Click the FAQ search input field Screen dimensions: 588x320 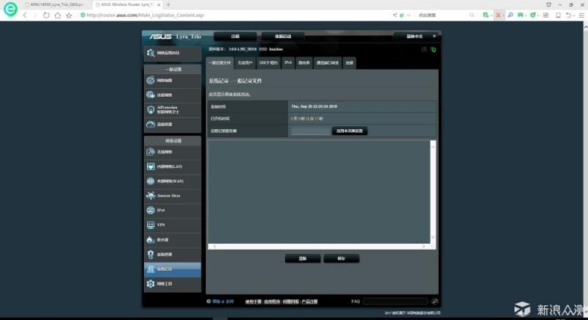[395, 302]
